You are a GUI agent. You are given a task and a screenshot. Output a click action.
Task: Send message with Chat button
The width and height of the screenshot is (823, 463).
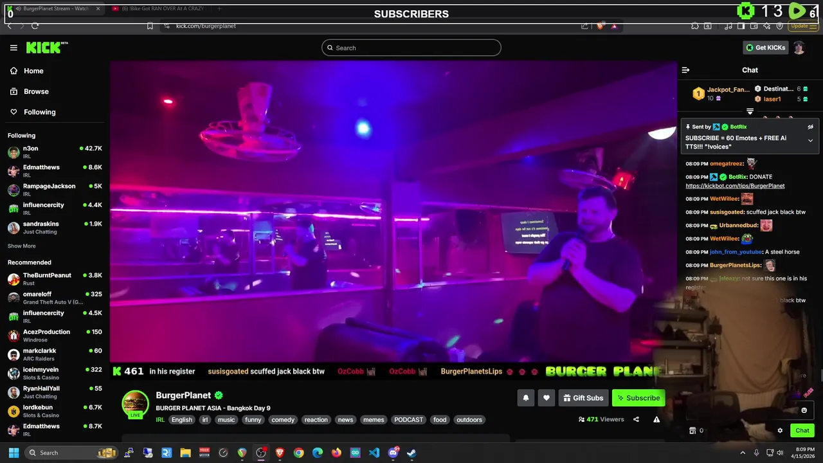[x=802, y=431]
